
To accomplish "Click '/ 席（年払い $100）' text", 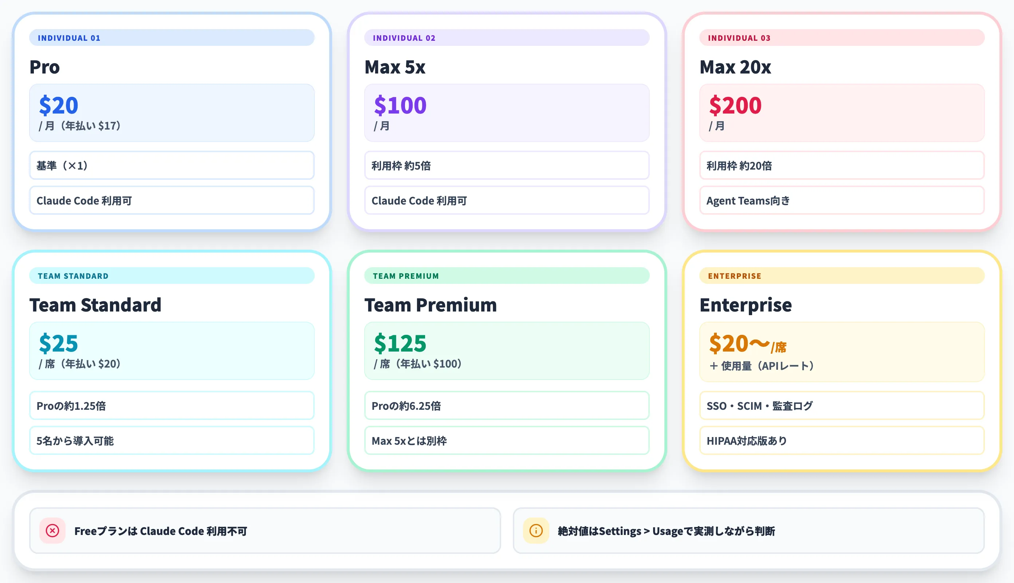I will point(418,364).
